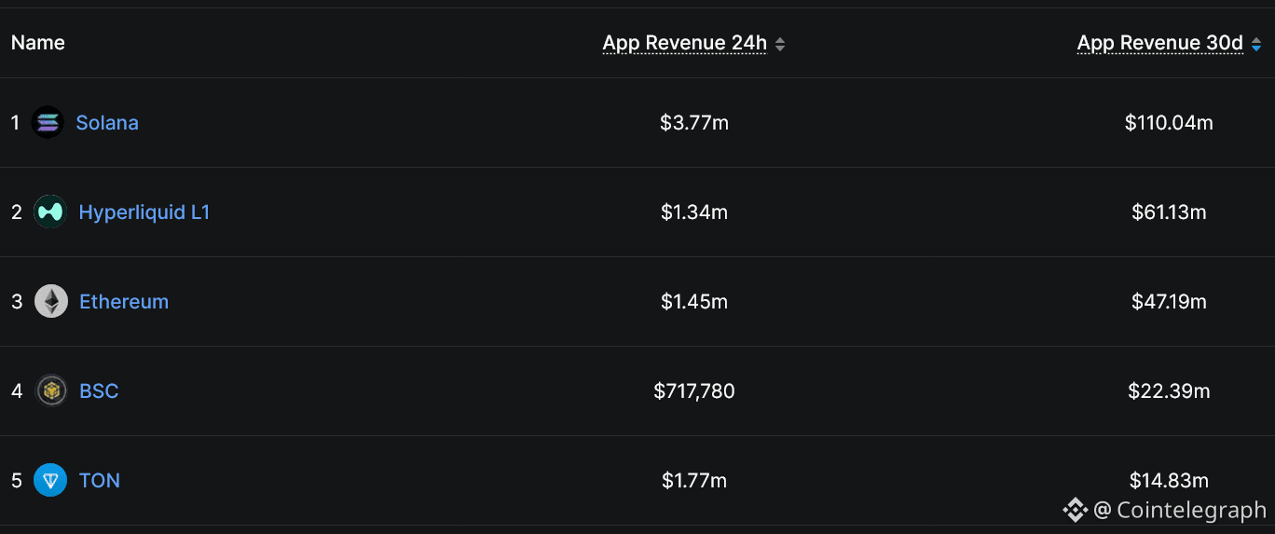Click the Name column header
Screen dimensions: 1275x534
click(38, 43)
